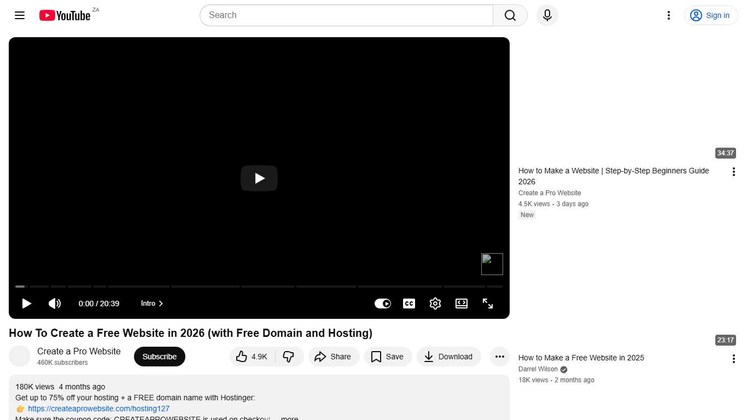Start a voice search
Image resolution: width=747 pixels, height=420 pixels.
[x=547, y=15]
